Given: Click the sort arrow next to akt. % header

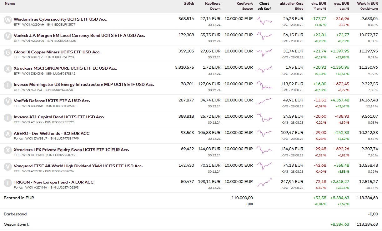Looking at the screenshot, I should [315, 8].
